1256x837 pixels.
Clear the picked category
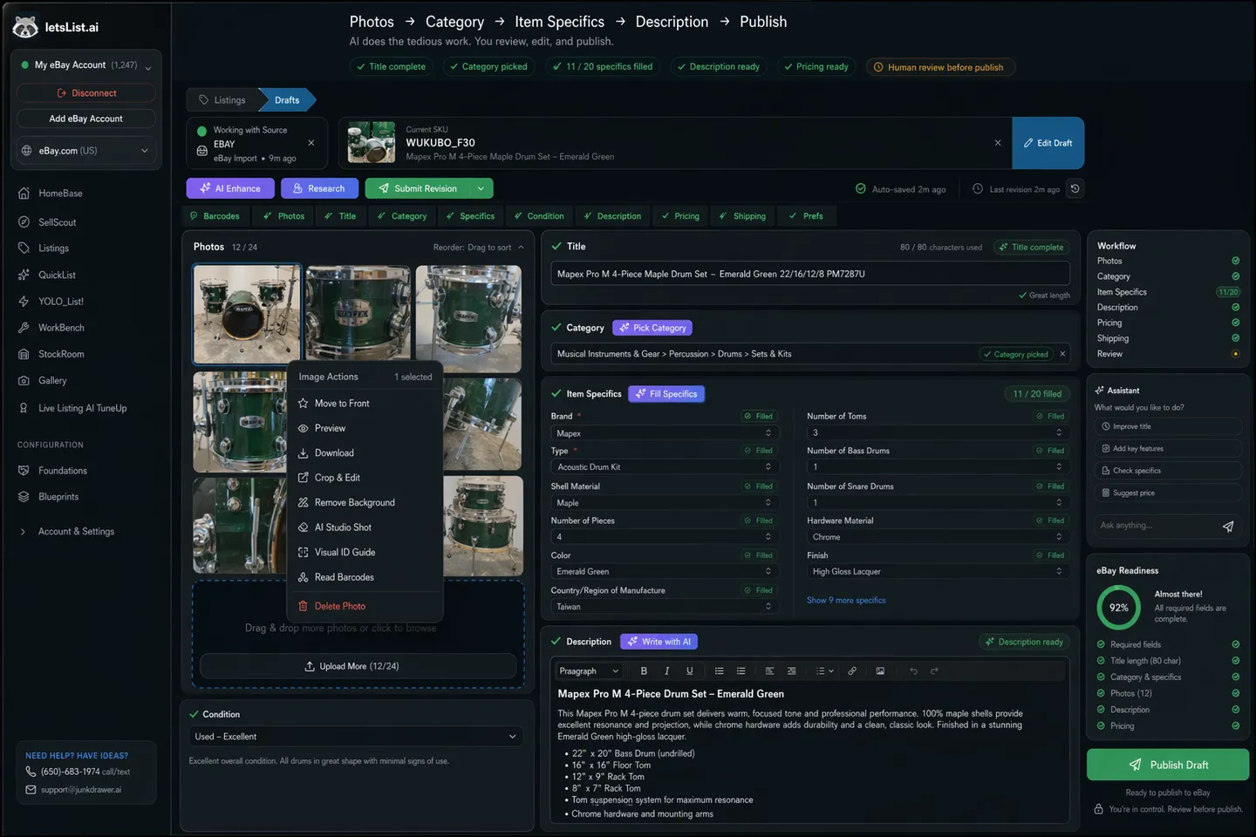coord(1062,354)
